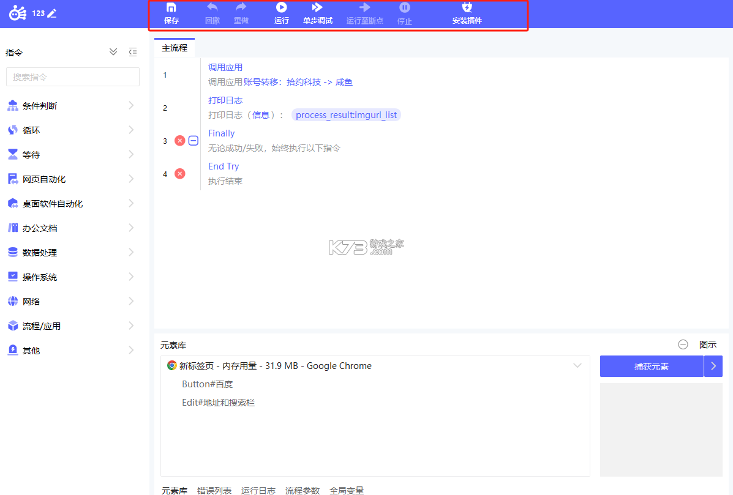The height and width of the screenshot is (495, 733).
Task: Click the element preview thumbnail area
Action: pos(661,430)
